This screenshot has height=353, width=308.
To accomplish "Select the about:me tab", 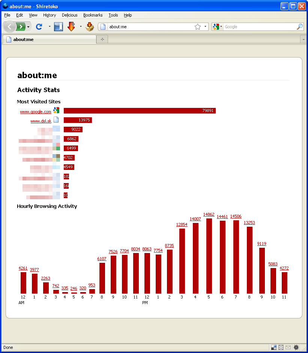I will pos(49,39).
